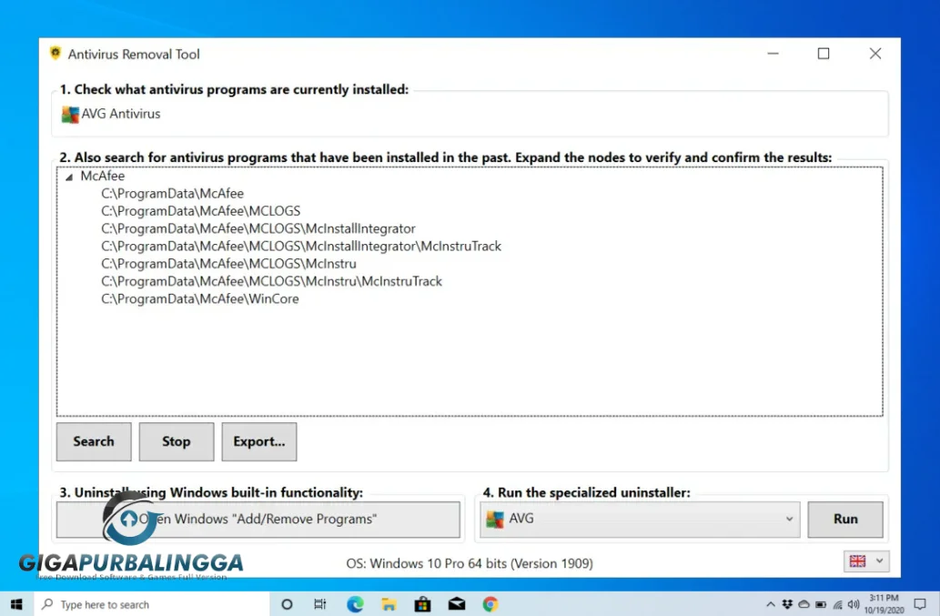Viewport: 940px width, 616px height.
Task: Open the Action Center notifications icon
Action: [x=920, y=604]
